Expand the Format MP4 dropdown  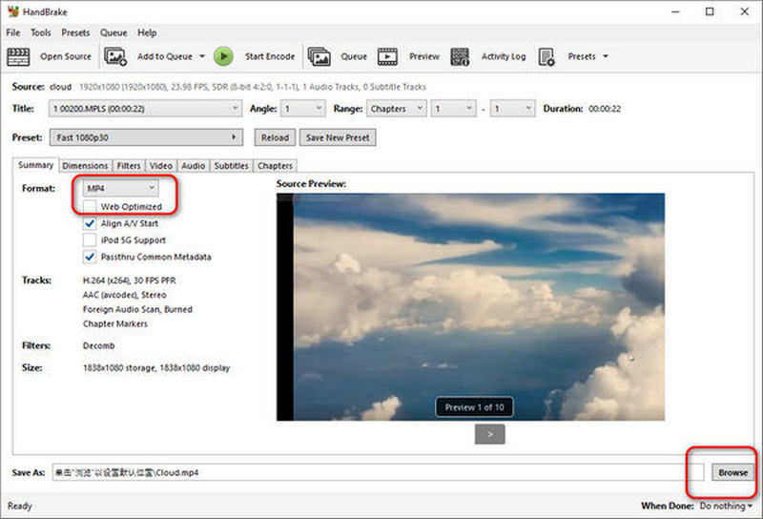tap(120, 188)
